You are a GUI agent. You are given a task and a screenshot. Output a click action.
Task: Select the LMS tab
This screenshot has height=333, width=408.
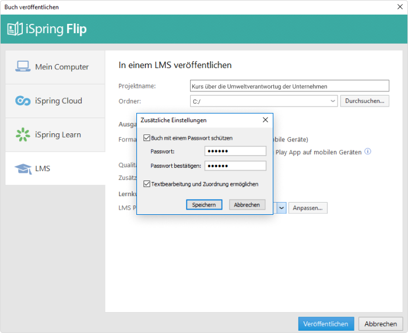pyautogui.click(x=55, y=168)
